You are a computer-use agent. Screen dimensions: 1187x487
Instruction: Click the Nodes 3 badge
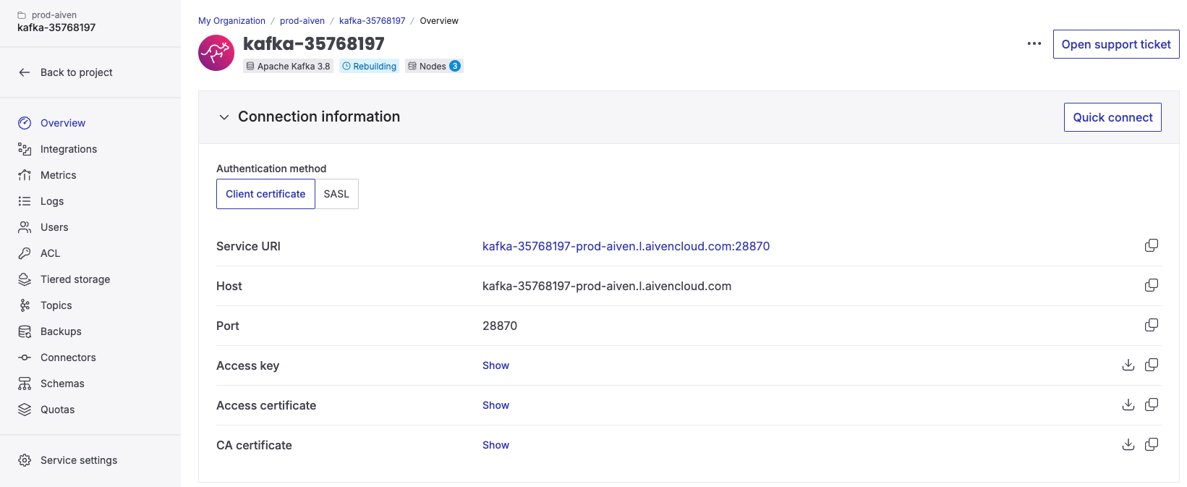(x=434, y=66)
